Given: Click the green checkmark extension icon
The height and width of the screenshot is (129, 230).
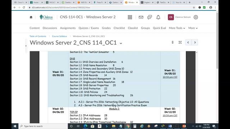Looking at the screenshot, I should [204, 8].
